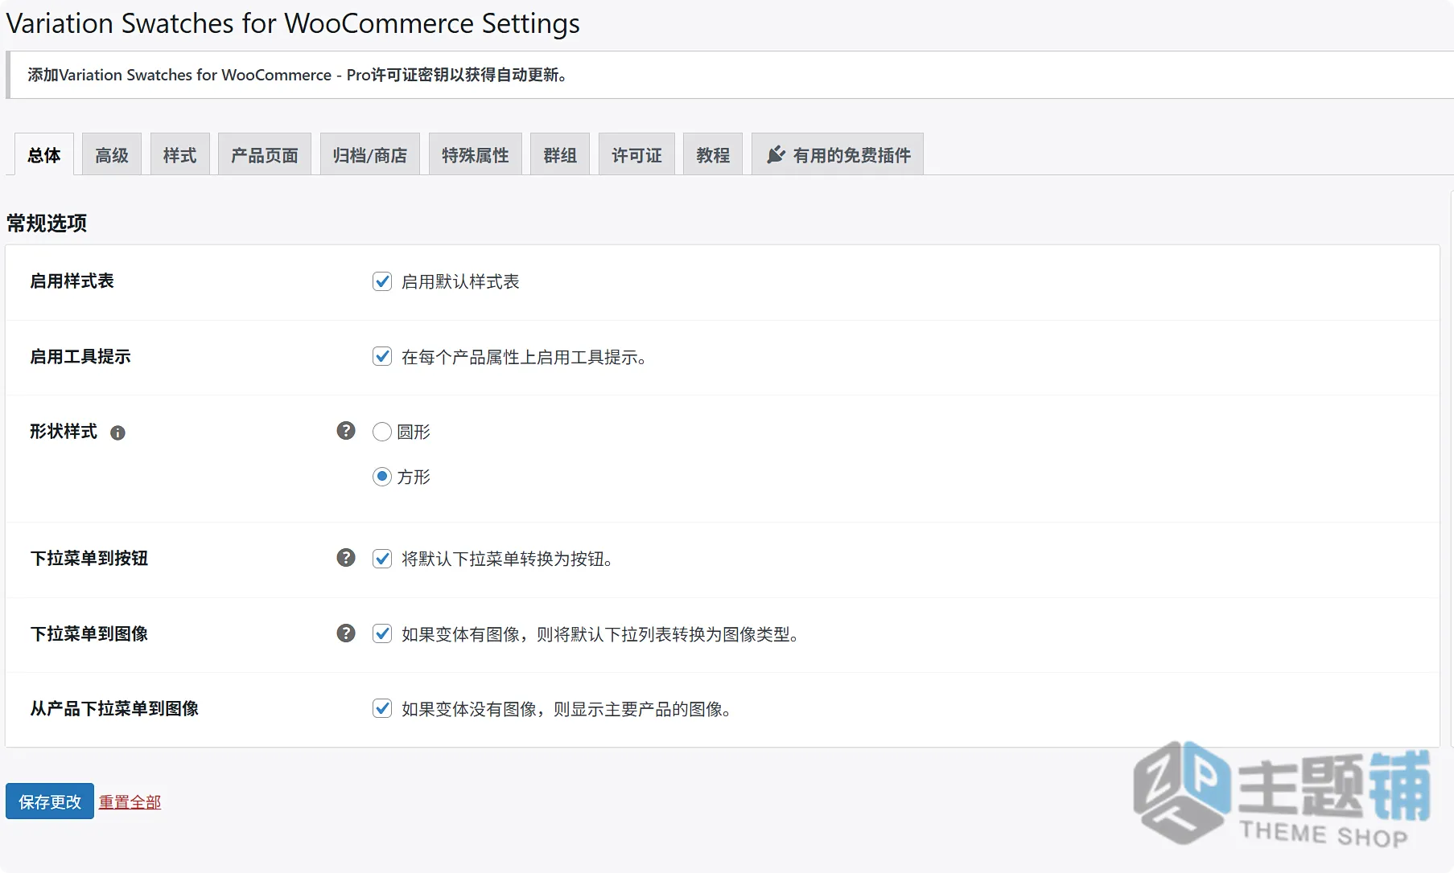Click the 重置全部 link

(130, 802)
